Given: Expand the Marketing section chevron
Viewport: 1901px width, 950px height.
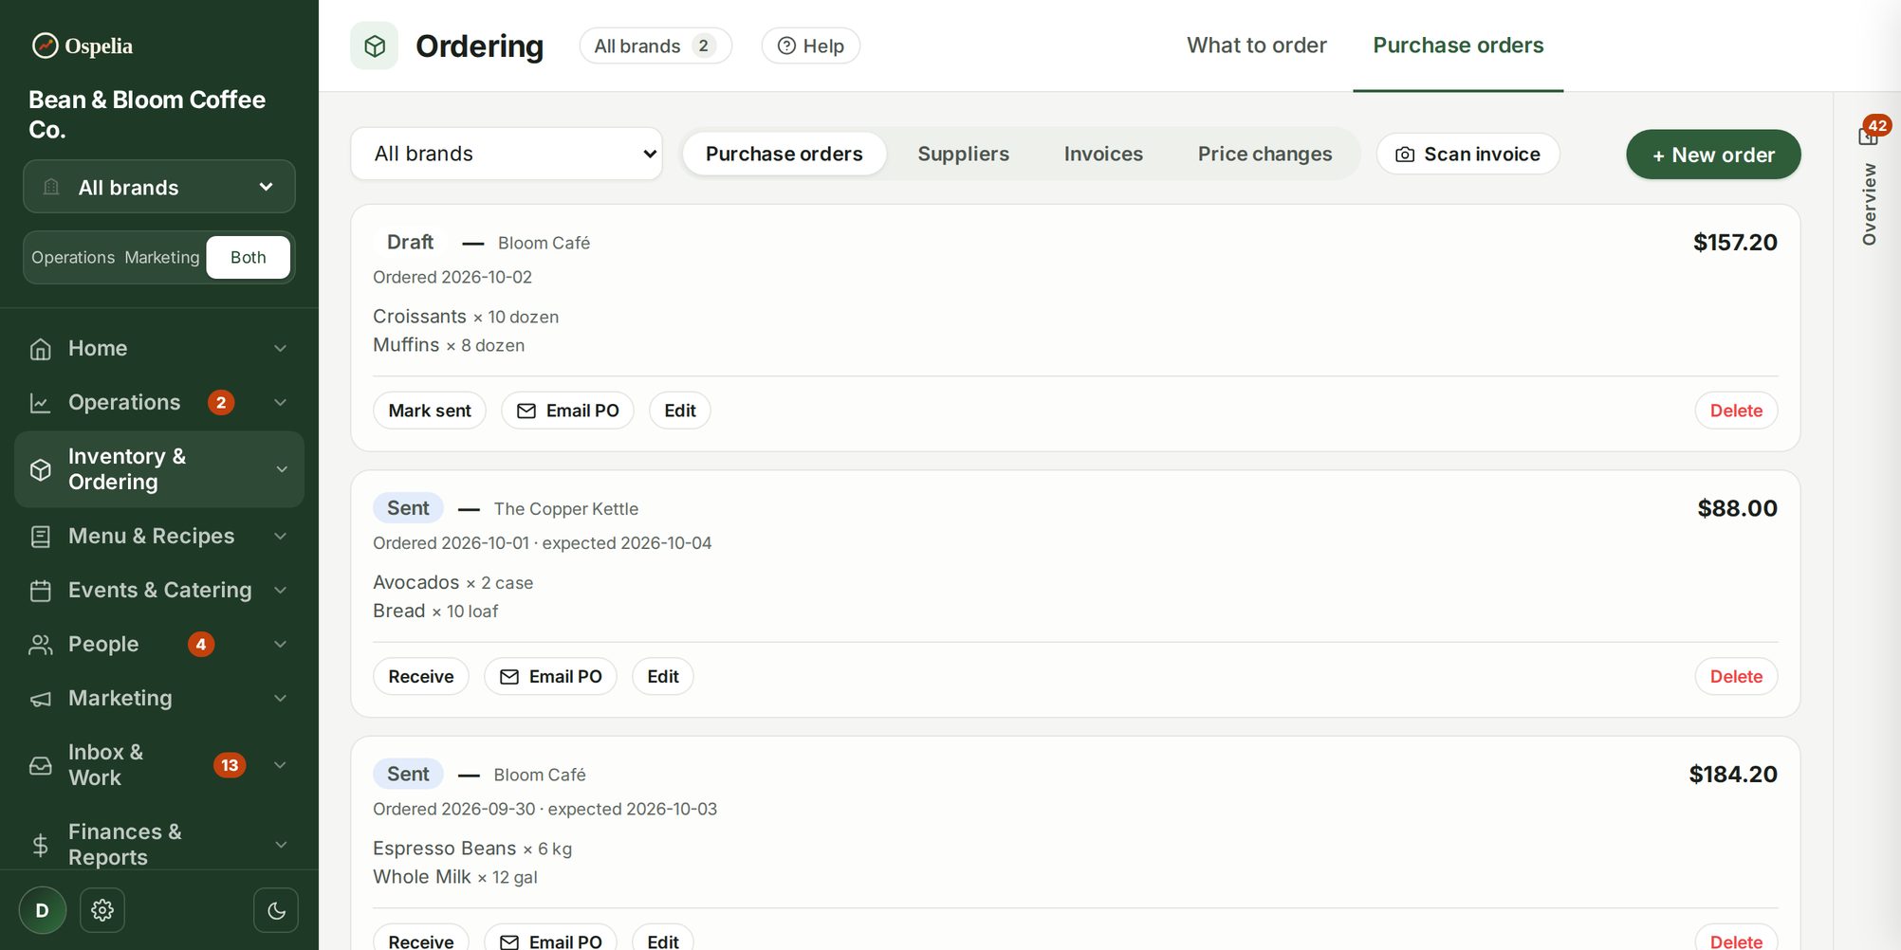Looking at the screenshot, I should click(x=281, y=699).
